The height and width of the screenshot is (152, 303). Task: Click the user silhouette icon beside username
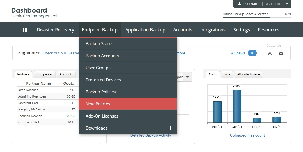[x=239, y=4]
